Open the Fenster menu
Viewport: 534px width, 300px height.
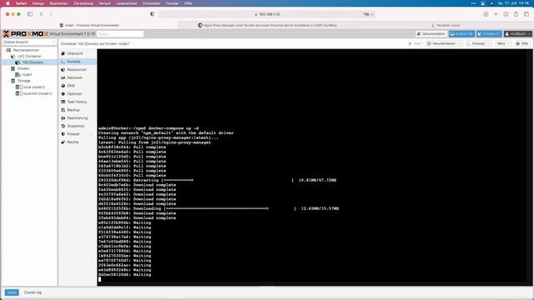172,3
